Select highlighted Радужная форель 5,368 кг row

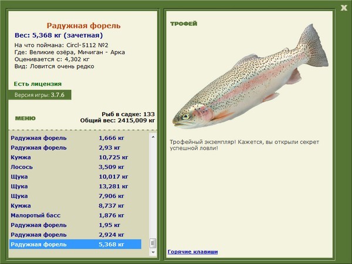pyautogui.click(x=75, y=244)
